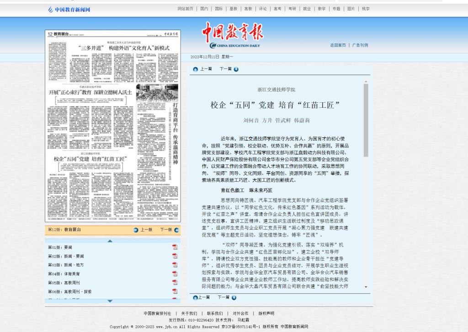Click the 广告刊例 link
This screenshot has width=468, height=332.
coord(360,45)
